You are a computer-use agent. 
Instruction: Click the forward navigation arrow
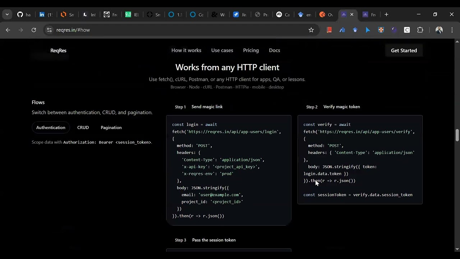[21, 30]
